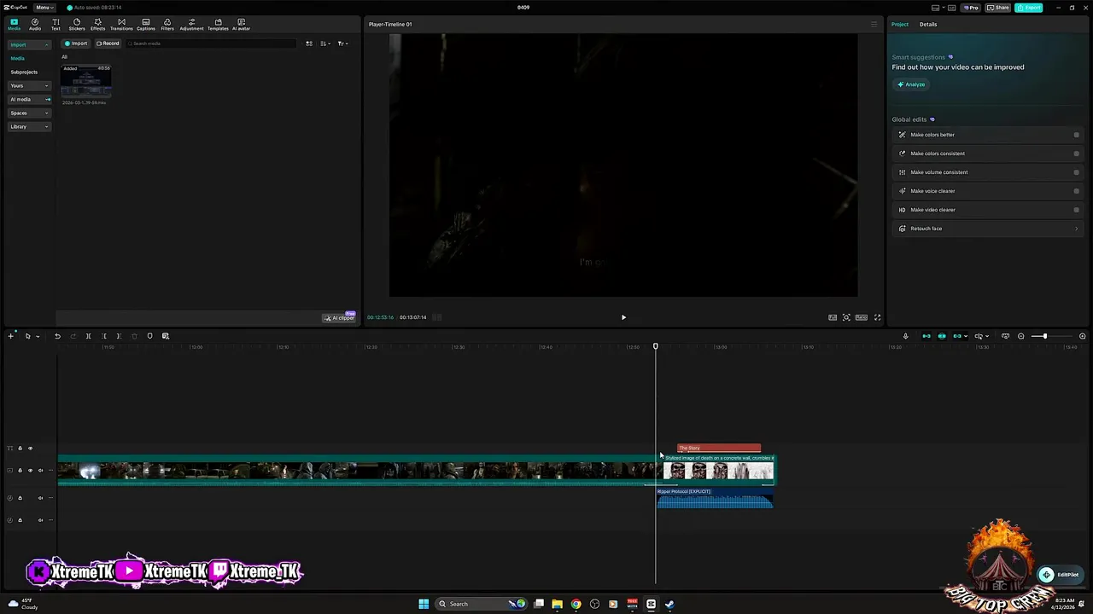Click the microphone voiceover record icon
This screenshot has width=1093, height=614.
(906, 336)
